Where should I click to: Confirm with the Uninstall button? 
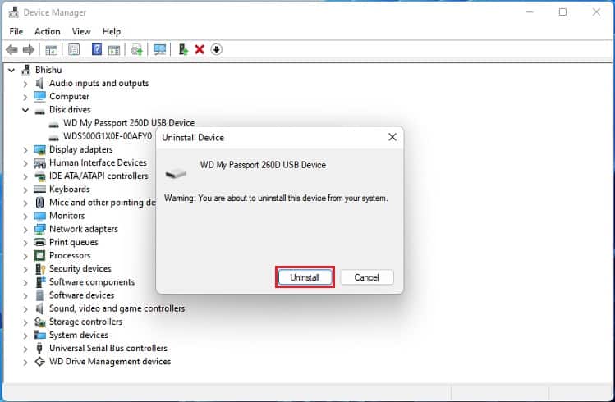(x=305, y=277)
